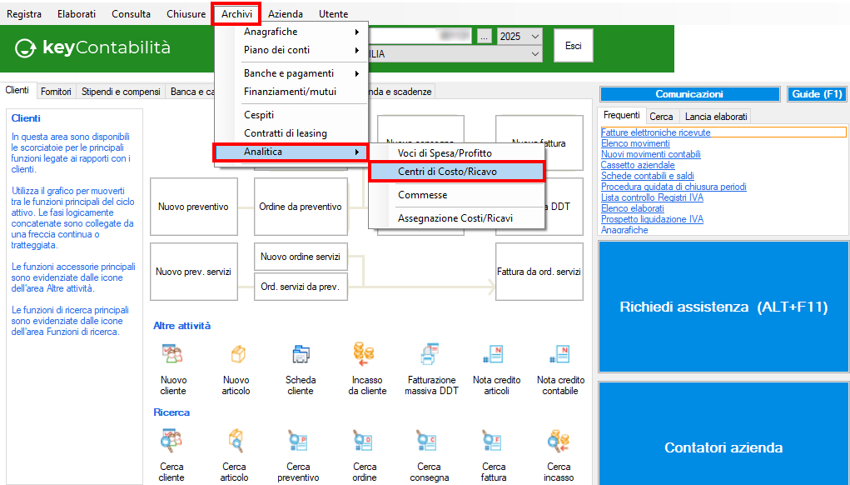Open Lista controllo Registri IVA link

click(652, 197)
